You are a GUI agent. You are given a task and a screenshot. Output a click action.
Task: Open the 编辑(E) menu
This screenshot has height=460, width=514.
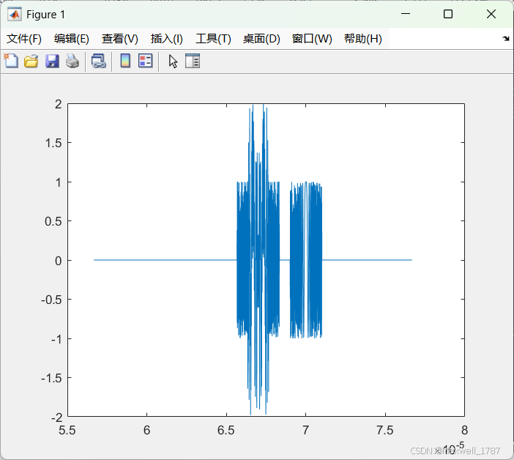(72, 39)
